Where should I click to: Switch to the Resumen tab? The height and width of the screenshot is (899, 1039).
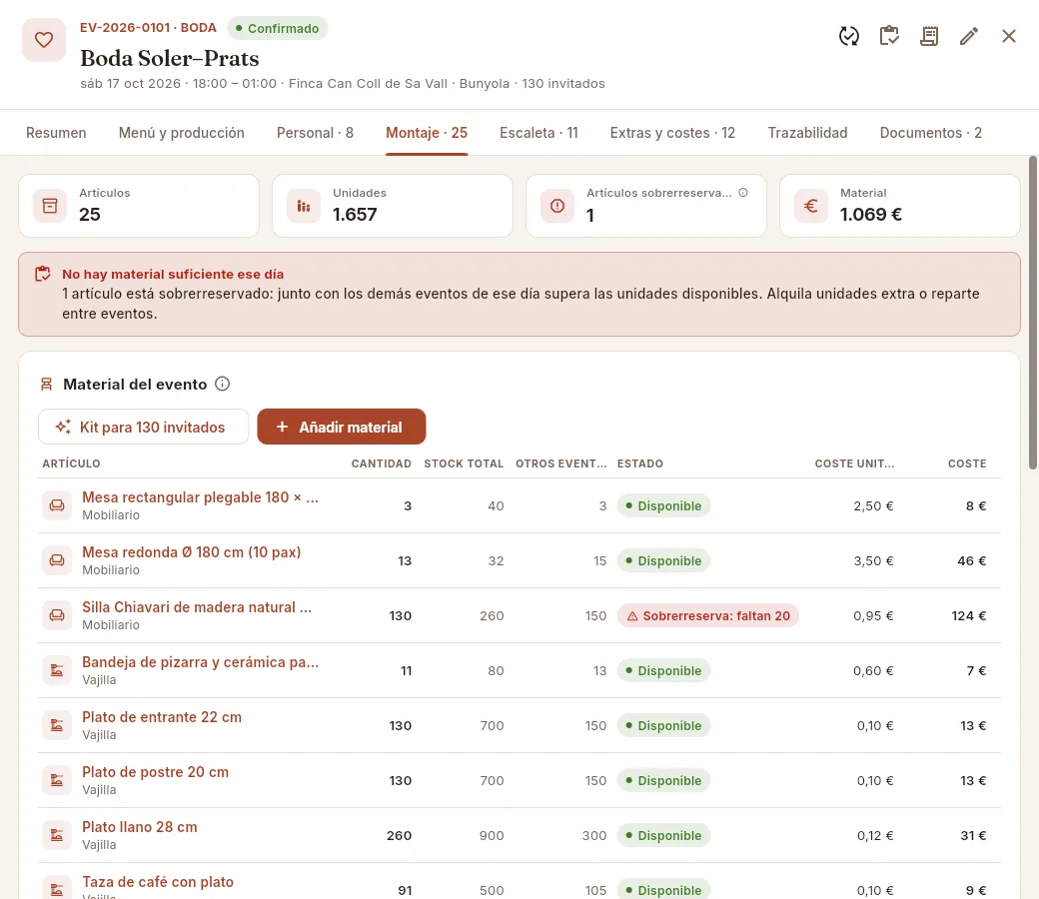tap(56, 133)
